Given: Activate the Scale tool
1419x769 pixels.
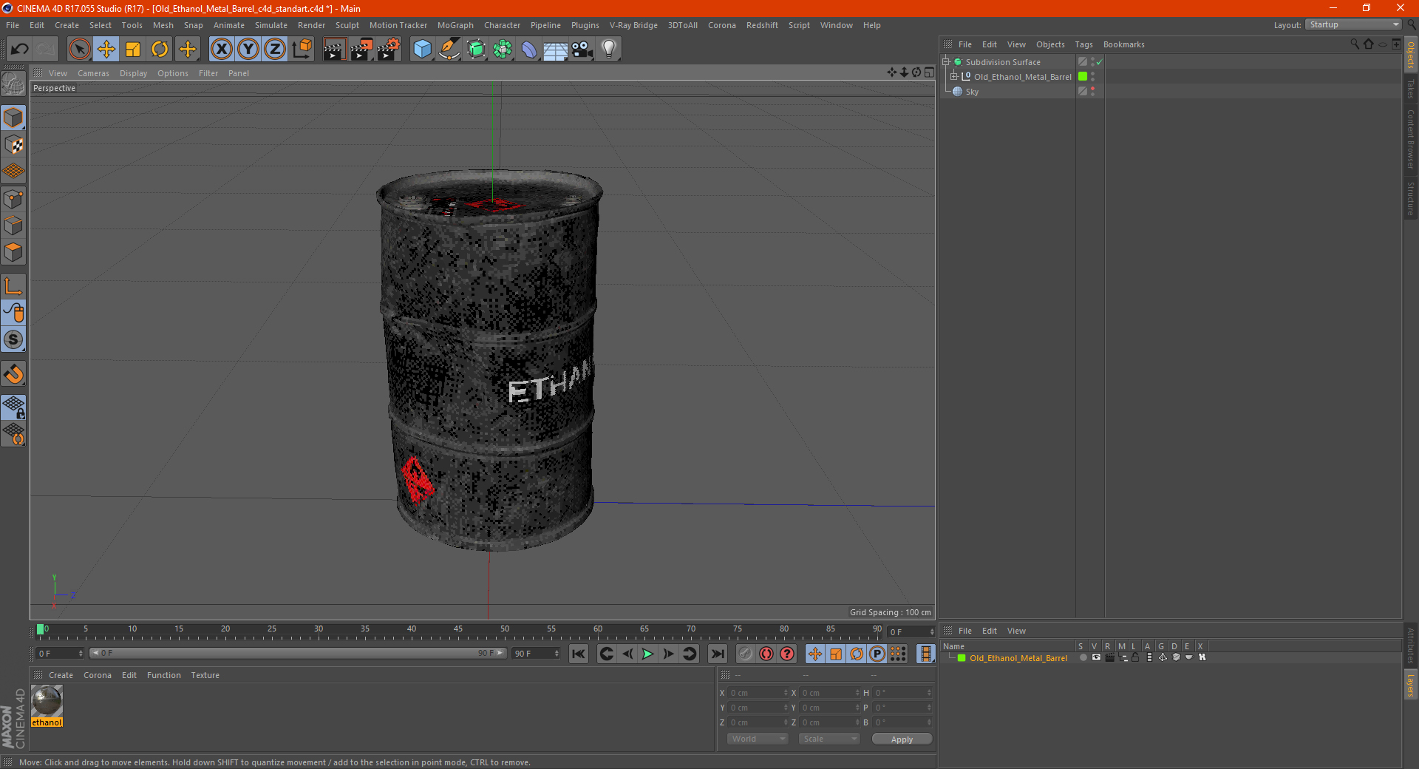Looking at the screenshot, I should click(133, 50).
